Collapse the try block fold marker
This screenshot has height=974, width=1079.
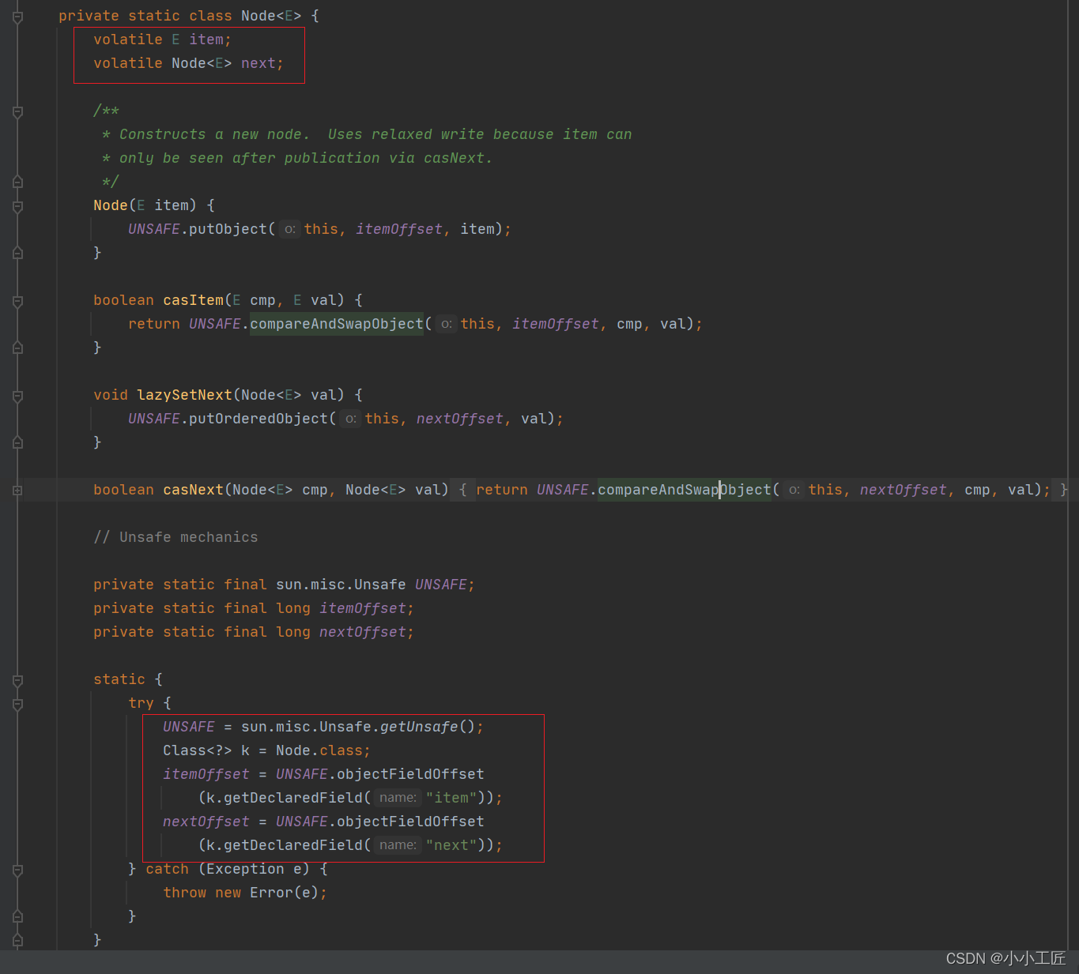pyautogui.click(x=17, y=704)
